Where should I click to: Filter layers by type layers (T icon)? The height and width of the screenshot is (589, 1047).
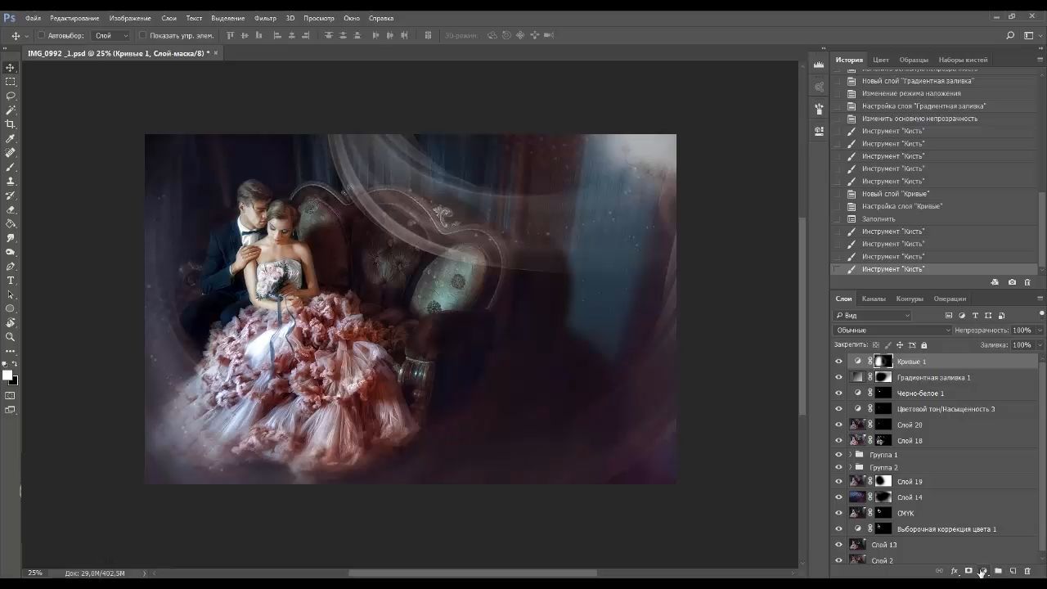point(975,316)
